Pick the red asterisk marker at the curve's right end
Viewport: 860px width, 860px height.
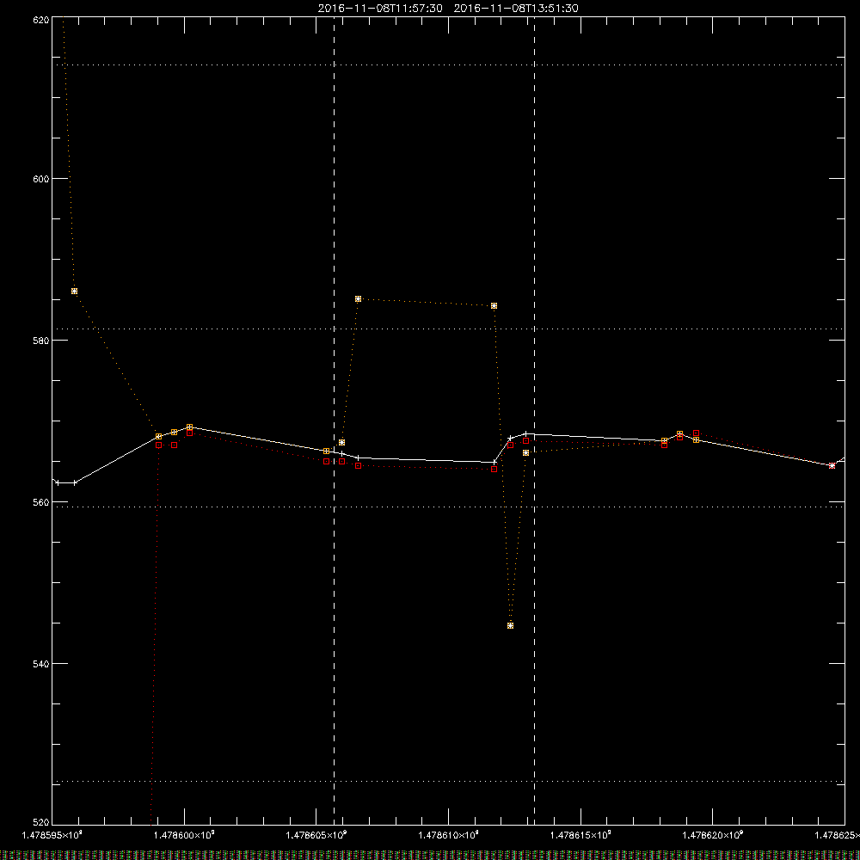[832, 465]
